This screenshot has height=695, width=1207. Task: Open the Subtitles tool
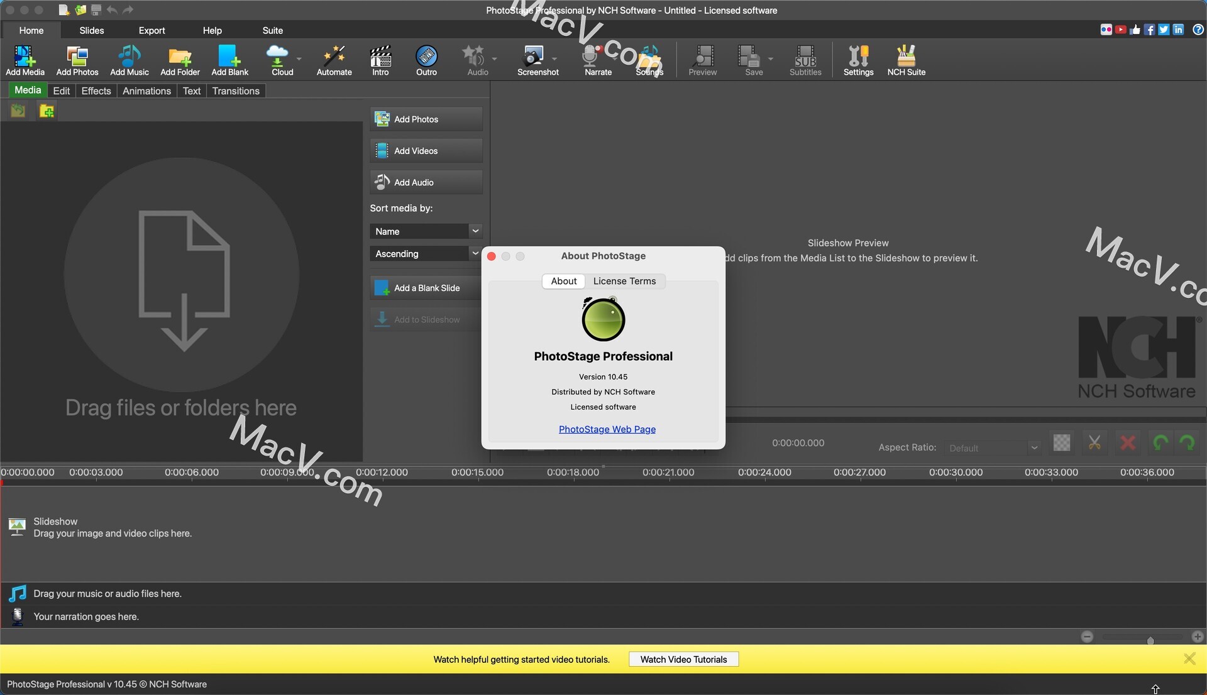(x=805, y=60)
